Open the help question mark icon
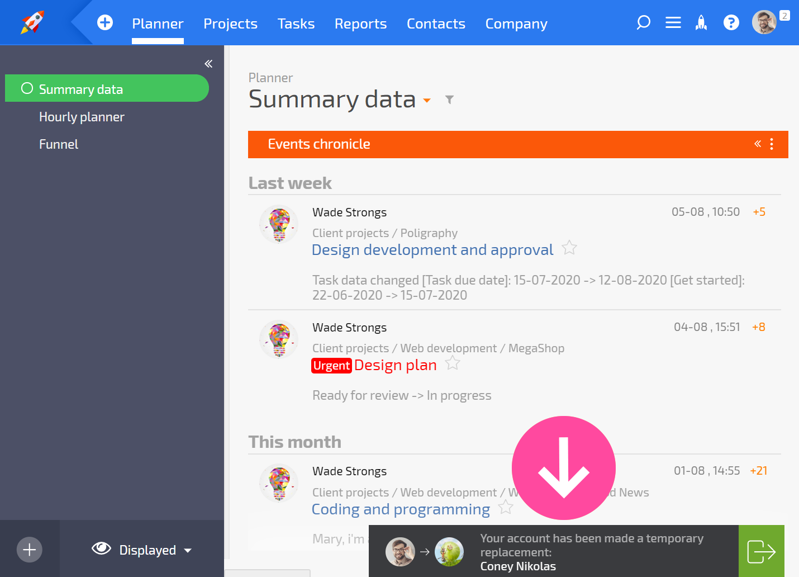 (x=731, y=22)
